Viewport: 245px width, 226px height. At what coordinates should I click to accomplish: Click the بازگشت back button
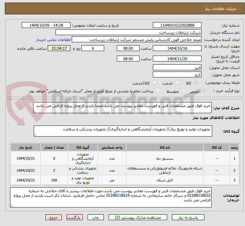[x=75, y=218]
